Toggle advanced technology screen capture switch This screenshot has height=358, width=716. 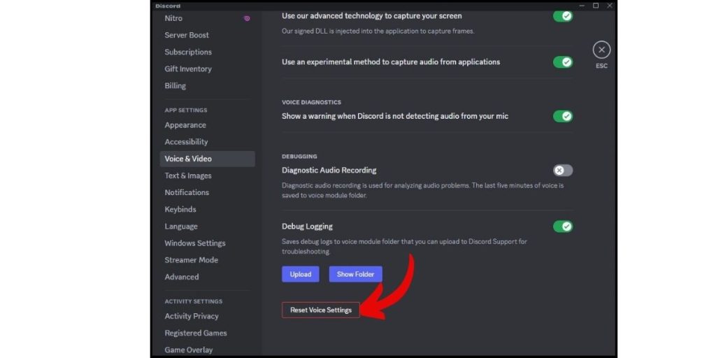pyautogui.click(x=563, y=16)
